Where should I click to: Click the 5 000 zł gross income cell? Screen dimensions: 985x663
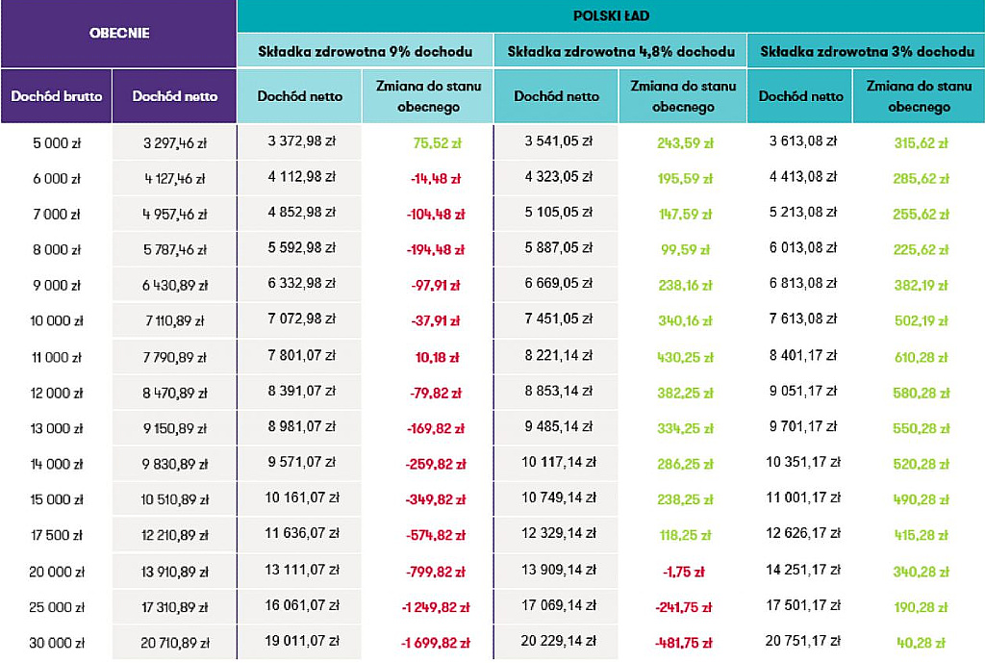tap(57, 143)
